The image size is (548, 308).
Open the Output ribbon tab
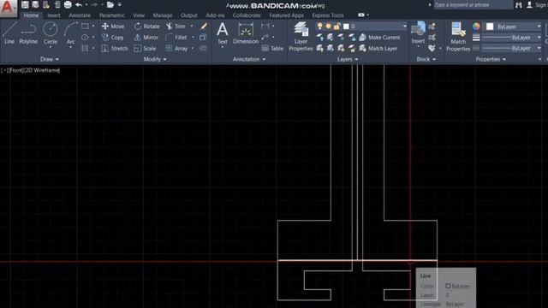[x=189, y=15]
